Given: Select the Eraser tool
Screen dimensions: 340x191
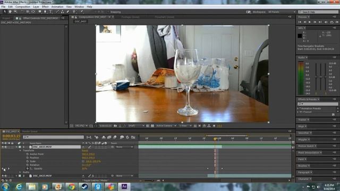Looking at the screenshot, I should click(x=68, y=12).
